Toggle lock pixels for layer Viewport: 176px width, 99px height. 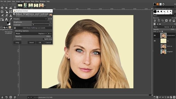(158, 32)
